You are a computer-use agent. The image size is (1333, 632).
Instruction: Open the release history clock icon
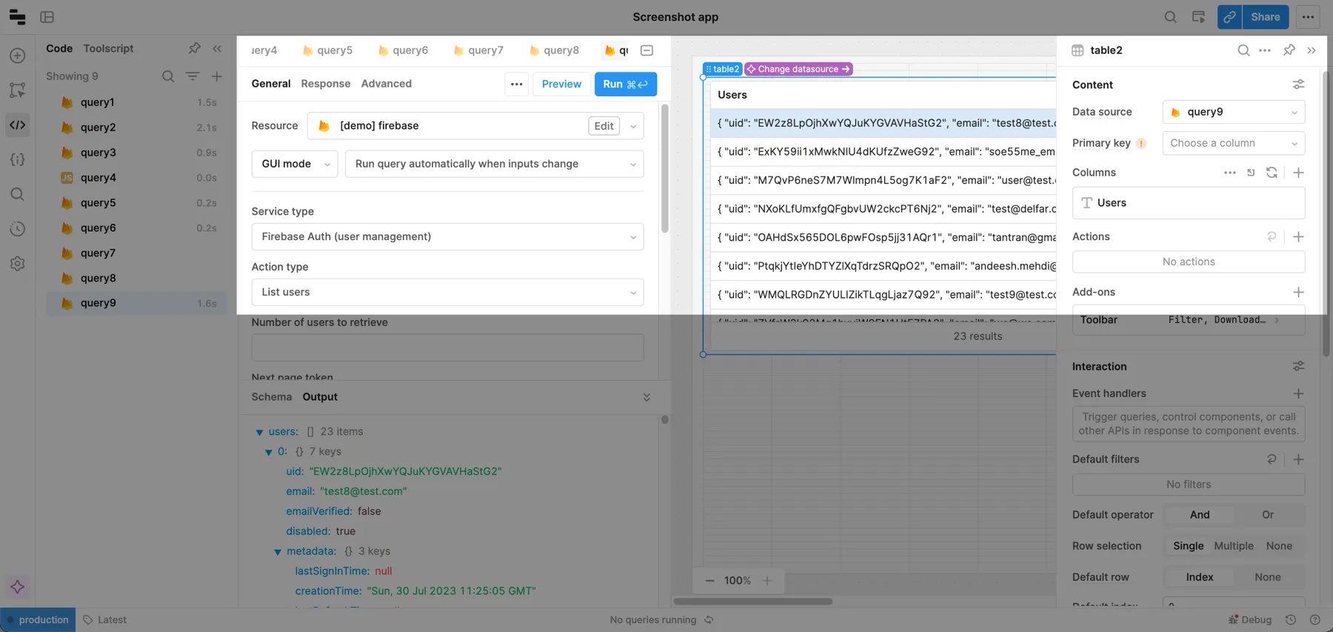coord(18,229)
